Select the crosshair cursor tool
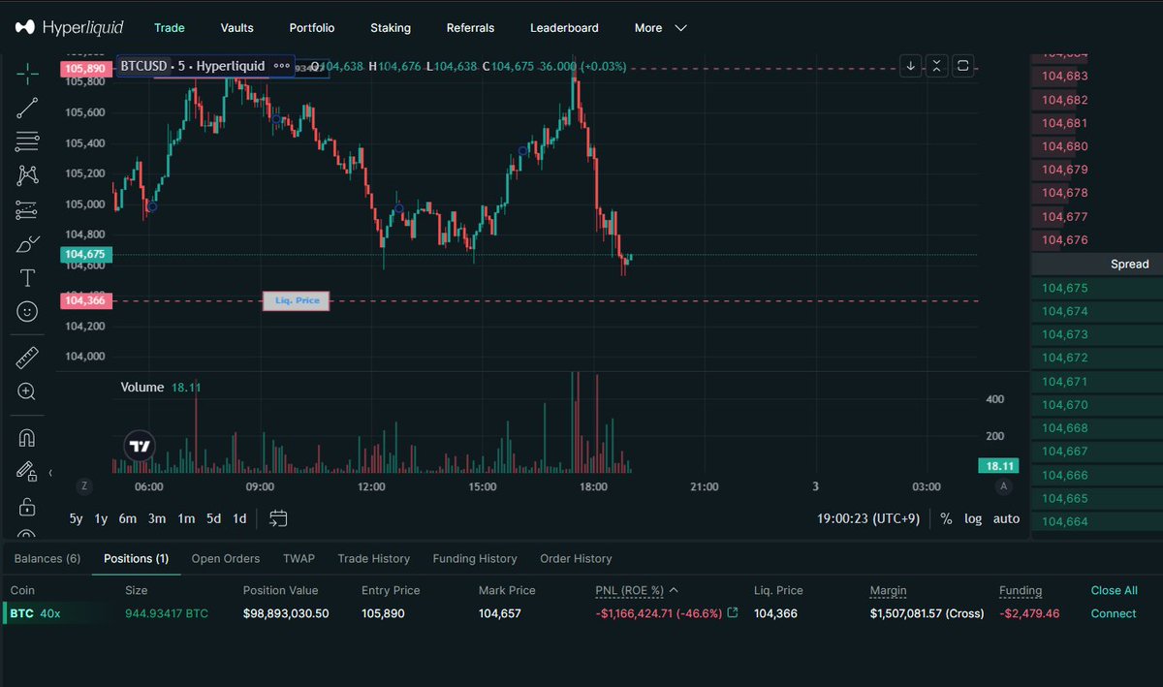 pos(27,73)
